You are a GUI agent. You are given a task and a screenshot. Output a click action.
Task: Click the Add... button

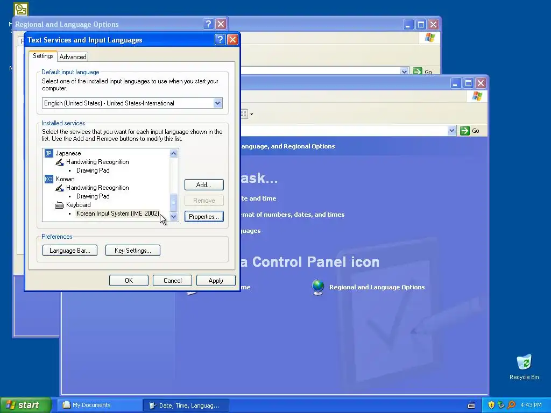point(204,185)
